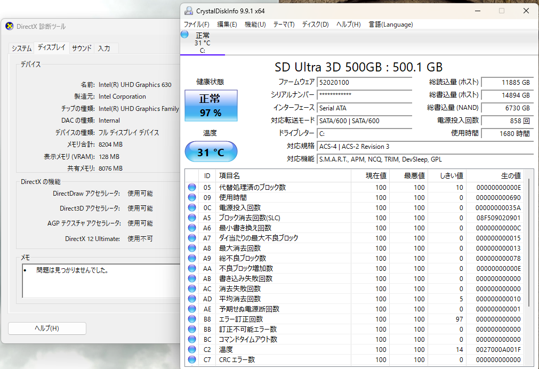Click status orb for attribute AE row
This screenshot has height=369, width=539.
click(192, 309)
